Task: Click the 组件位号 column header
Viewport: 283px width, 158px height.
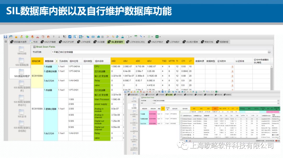Action: point(75,61)
